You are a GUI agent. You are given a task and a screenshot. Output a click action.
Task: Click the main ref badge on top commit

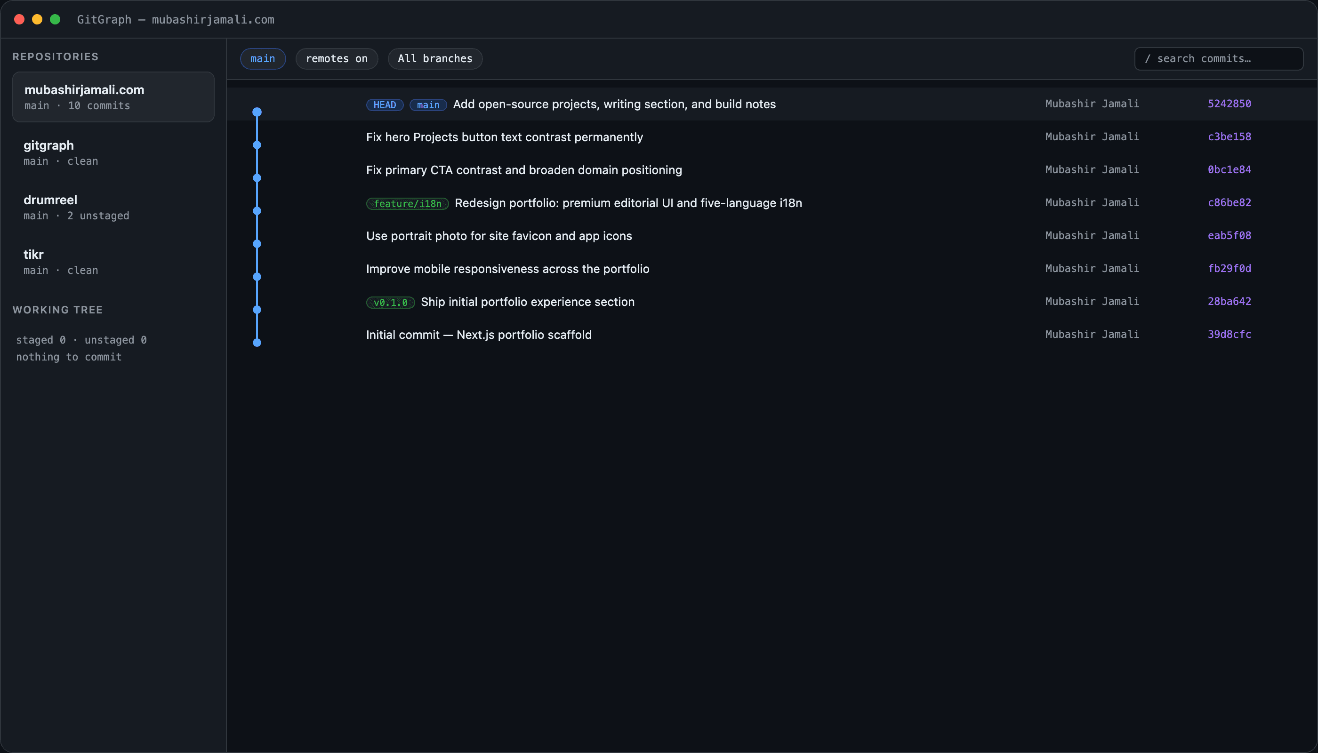(428, 104)
